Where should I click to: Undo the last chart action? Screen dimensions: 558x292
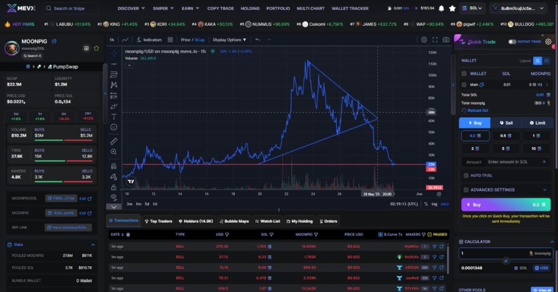click(257, 40)
